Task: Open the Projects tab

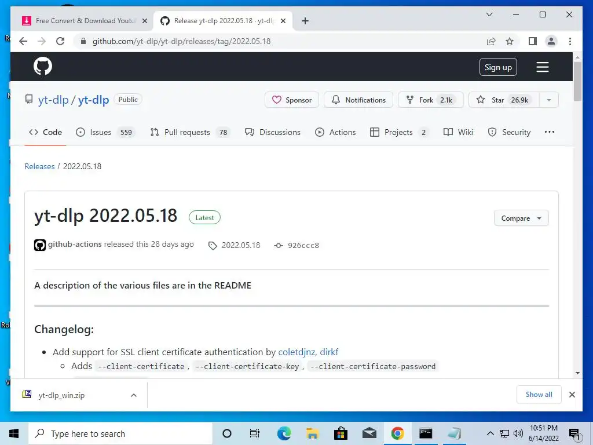Action: click(400, 132)
